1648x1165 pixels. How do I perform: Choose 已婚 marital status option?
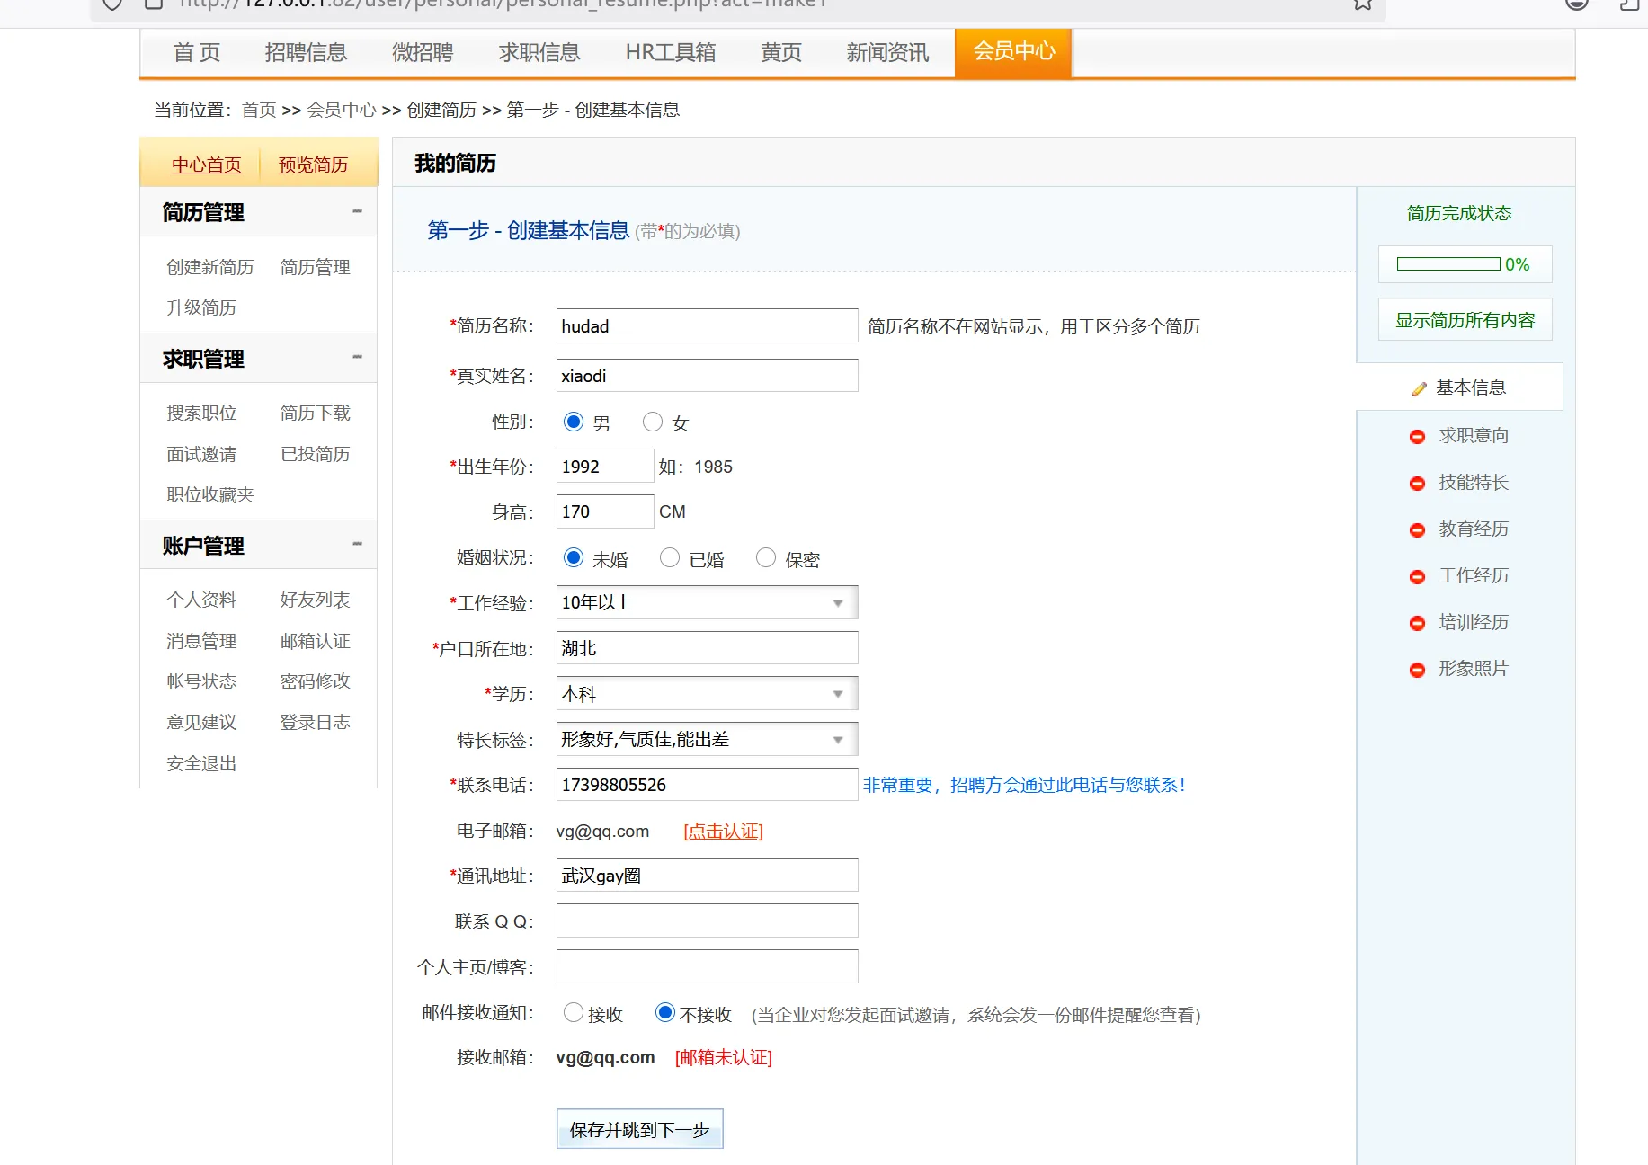pyautogui.click(x=670, y=558)
